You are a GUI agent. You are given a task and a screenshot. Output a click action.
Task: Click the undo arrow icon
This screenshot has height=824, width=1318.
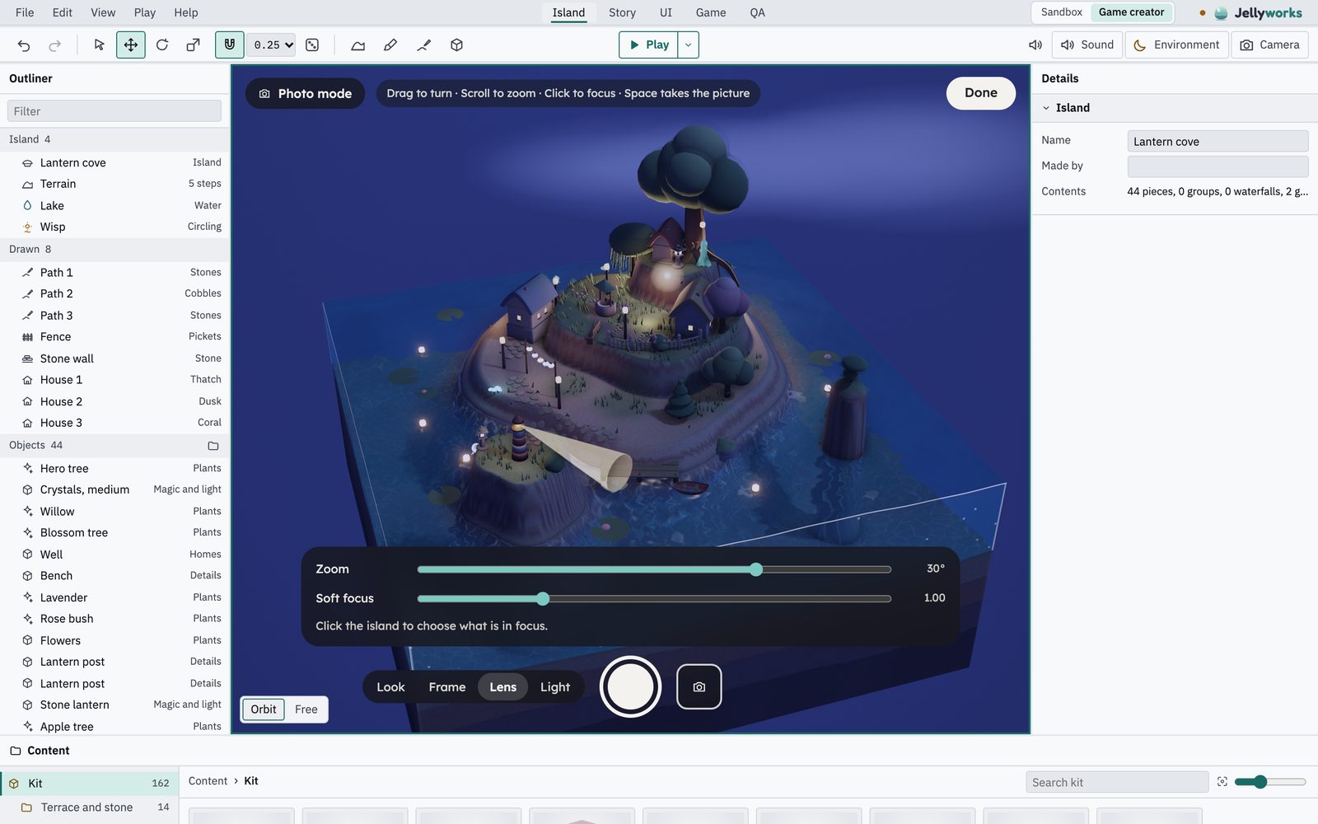(24, 45)
